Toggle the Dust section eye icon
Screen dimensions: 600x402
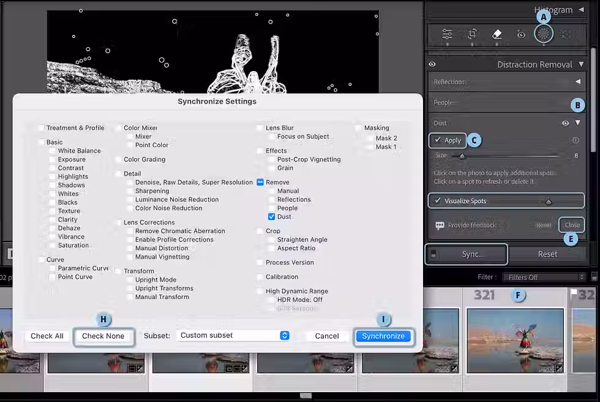pos(565,123)
